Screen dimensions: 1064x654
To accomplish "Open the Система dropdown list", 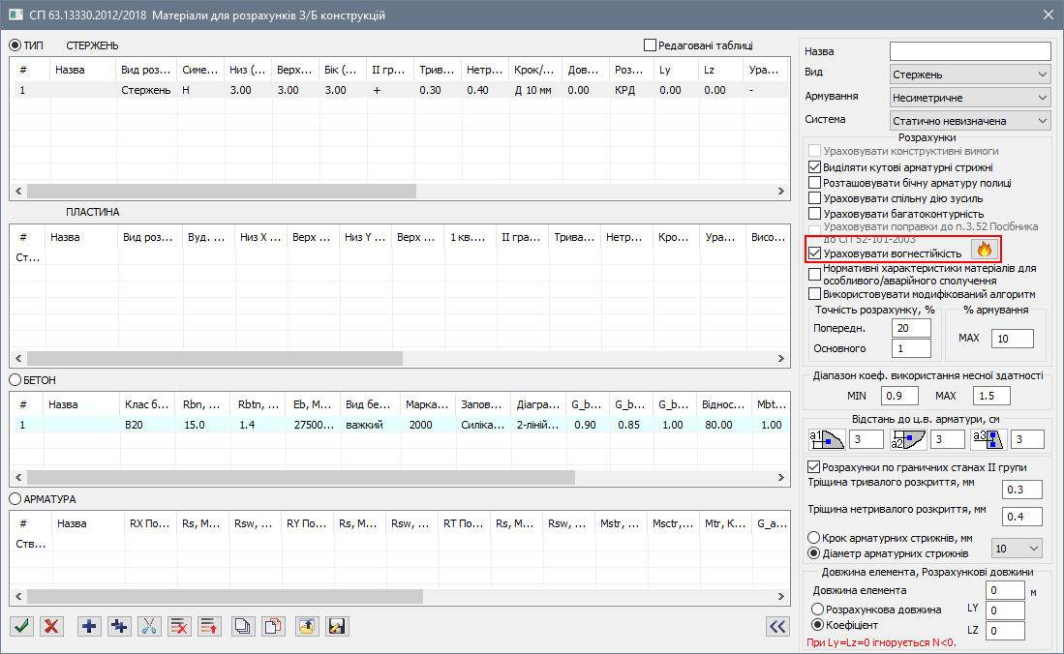I will (969, 121).
